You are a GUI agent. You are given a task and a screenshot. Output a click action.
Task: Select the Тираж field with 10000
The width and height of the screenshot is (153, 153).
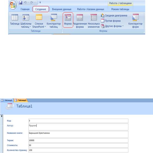click(x=78, y=141)
